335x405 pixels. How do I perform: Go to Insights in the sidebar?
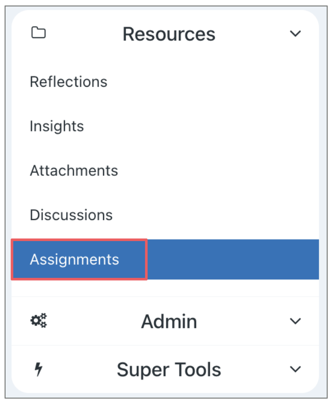tap(57, 126)
